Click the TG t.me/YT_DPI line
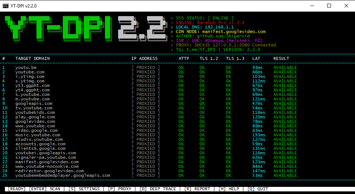 point(215,50)
